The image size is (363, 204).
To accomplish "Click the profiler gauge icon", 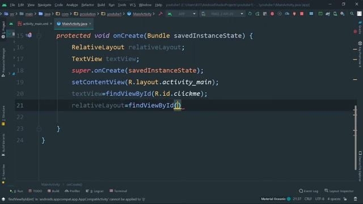I will point(287,14).
